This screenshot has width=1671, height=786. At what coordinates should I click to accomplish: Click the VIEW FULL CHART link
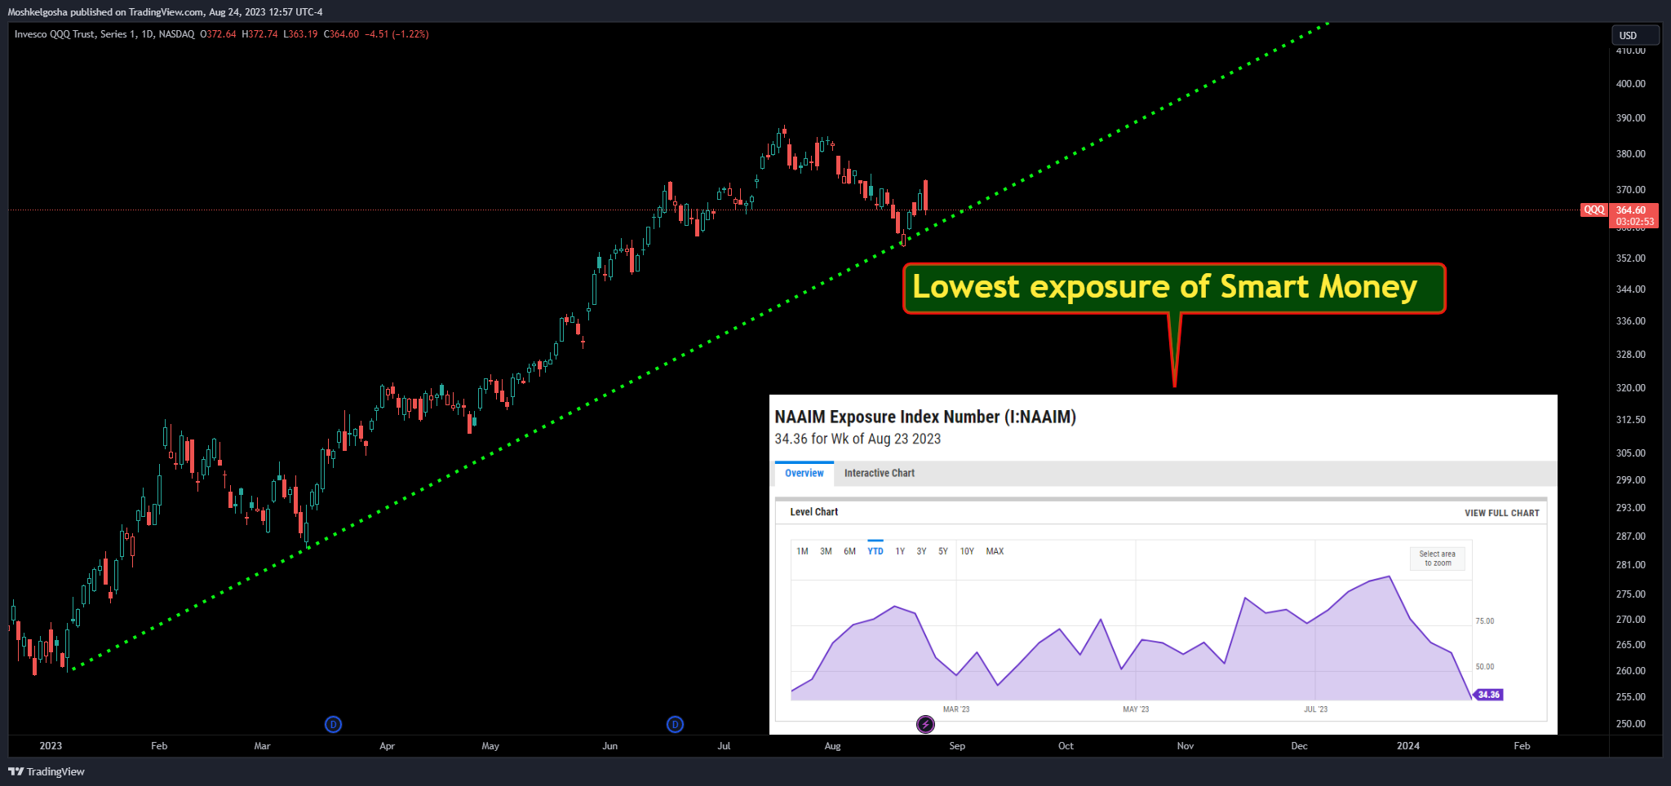1502,513
